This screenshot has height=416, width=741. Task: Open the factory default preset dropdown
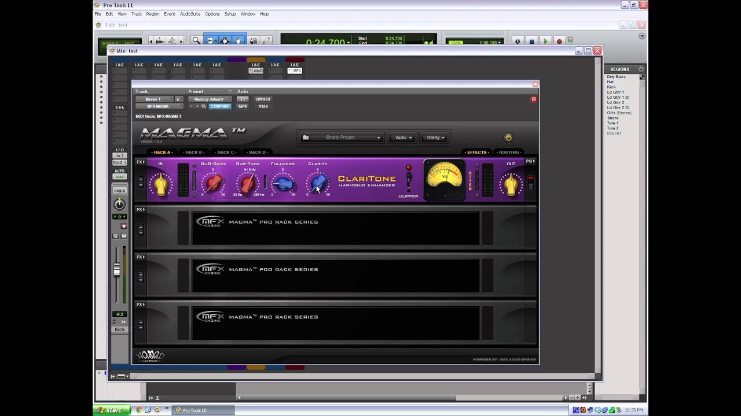(x=210, y=99)
